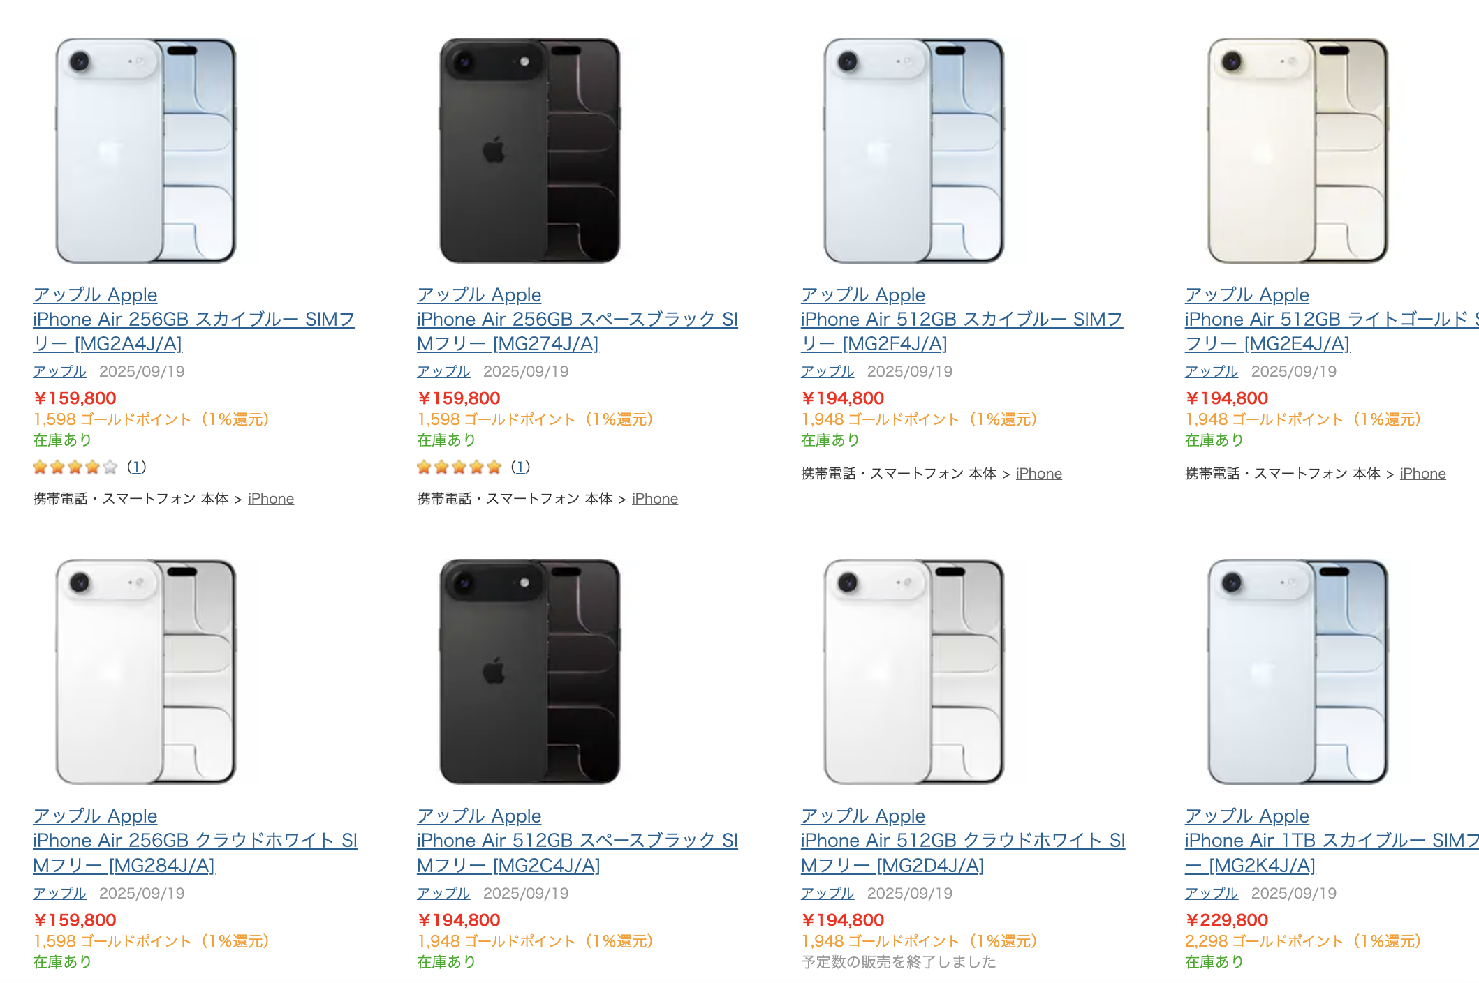Open iPhone category link under Light Gold model
Screen dimensions: 1479x983
point(1422,474)
